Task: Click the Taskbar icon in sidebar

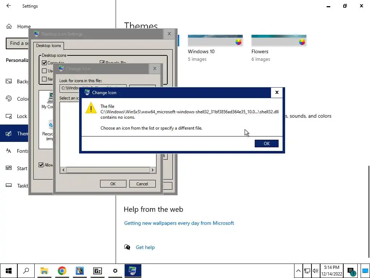Action: 9,185
